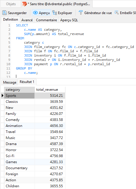Image resolution: width=136 pixels, height=189 pixels.
Task: Click revenue value 3655.55
Action: tap(56, 186)
